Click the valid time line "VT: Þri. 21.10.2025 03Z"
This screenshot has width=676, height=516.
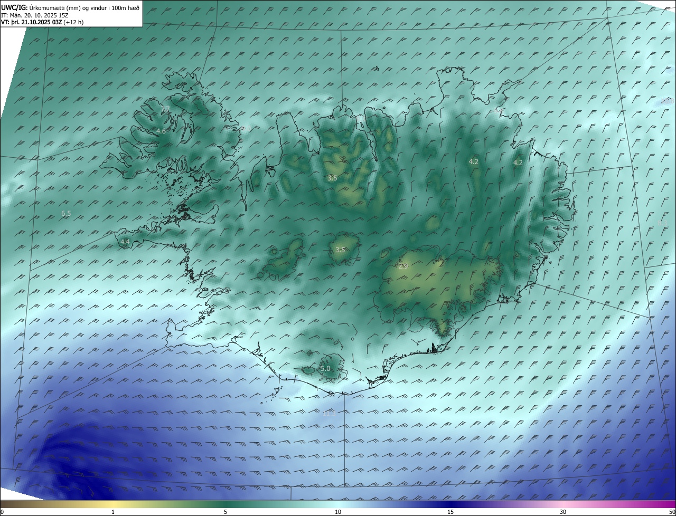coord(31,22)
